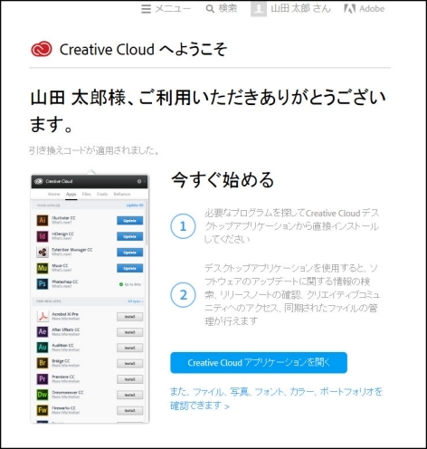The height and width of the screenshot is (449, 427).
Task: Install Dreamweaver CC
Action: click(x=130, y=395)
